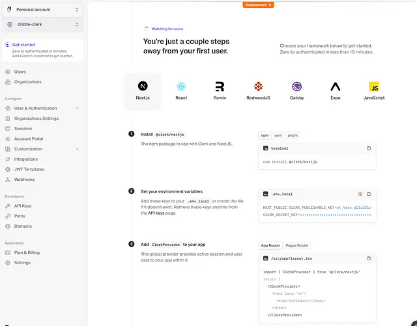Click the terminal icon in code header

click(265, 148)
